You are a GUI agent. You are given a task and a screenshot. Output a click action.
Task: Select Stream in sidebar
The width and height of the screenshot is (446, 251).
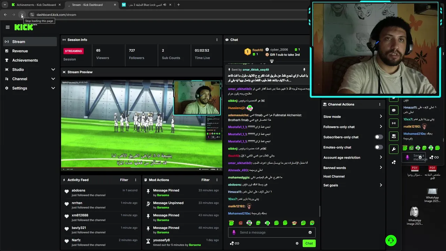tap(30, 41)
